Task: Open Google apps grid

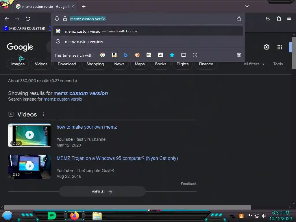Action: point(280,47)
